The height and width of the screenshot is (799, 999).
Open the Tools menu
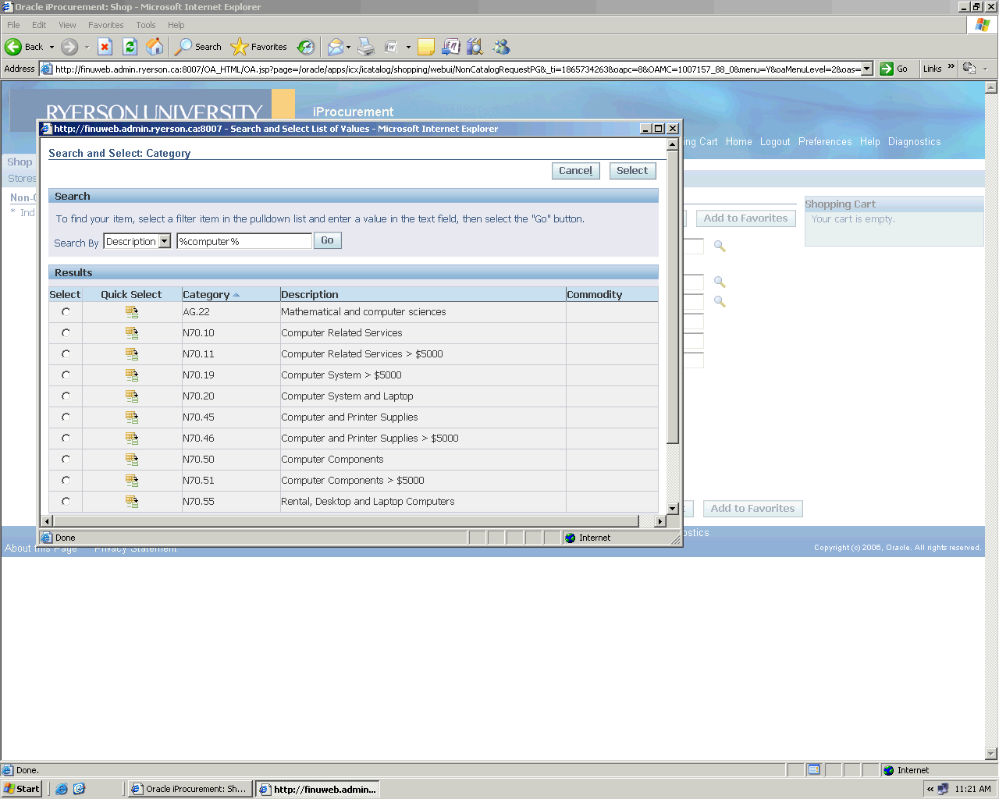(x=146, y=25)
